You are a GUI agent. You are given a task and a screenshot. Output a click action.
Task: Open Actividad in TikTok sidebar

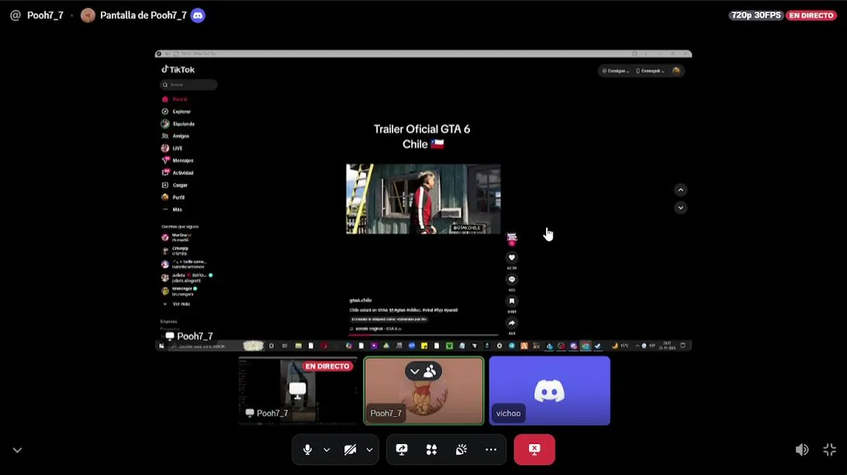point(177,173)
